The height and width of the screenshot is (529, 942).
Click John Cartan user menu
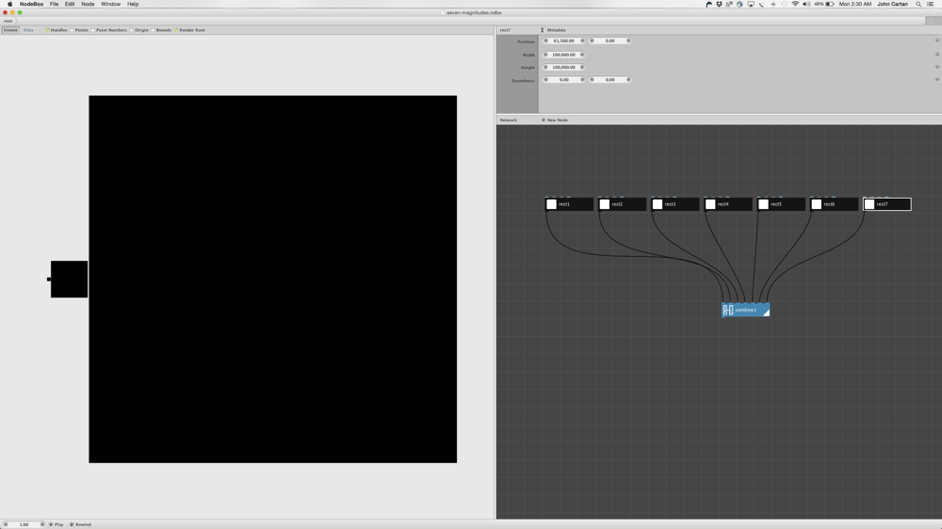coord(892,4)
